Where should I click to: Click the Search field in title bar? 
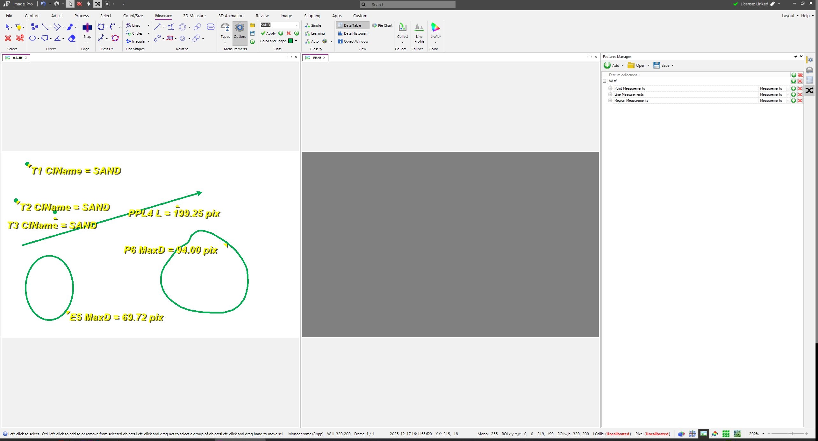point(411,4)
